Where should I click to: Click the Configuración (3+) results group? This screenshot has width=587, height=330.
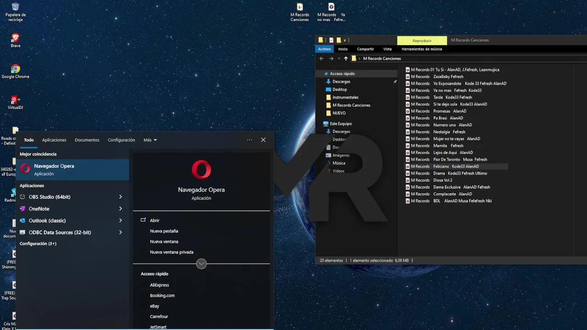click(38, 243)
